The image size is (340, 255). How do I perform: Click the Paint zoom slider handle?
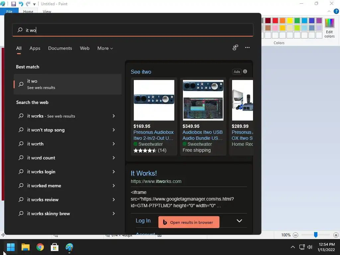tap(316, 235)
